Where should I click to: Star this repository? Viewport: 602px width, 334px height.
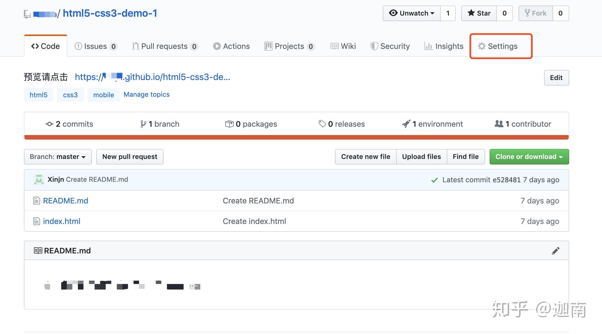click(479, 13)
